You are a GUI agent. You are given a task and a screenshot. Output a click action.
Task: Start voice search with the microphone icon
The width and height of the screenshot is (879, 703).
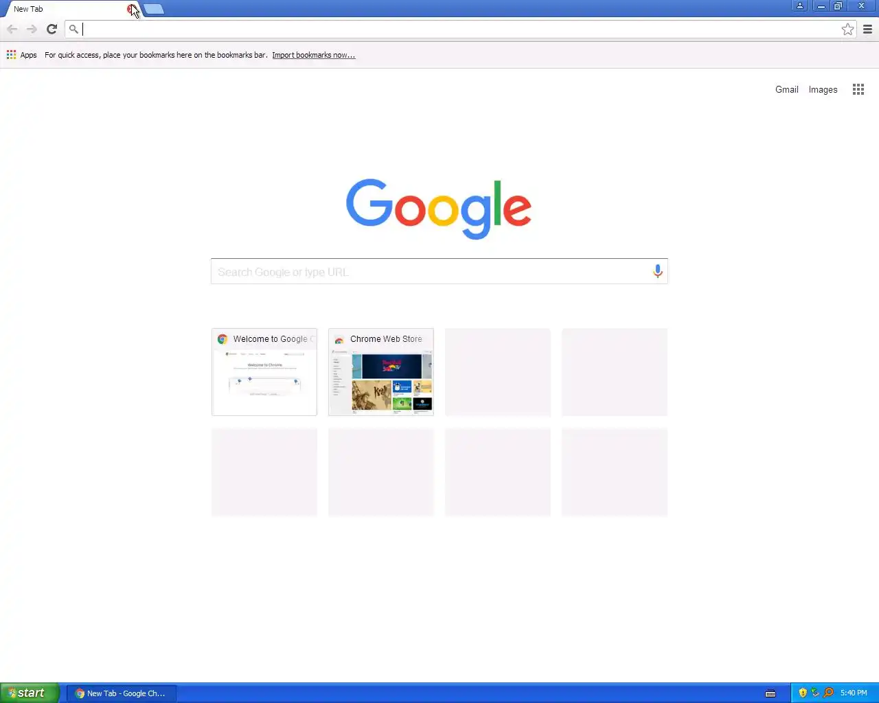657,271
